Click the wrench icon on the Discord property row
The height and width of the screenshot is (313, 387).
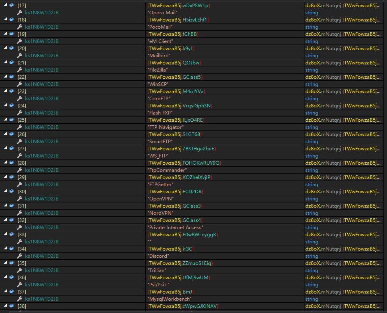20,256
